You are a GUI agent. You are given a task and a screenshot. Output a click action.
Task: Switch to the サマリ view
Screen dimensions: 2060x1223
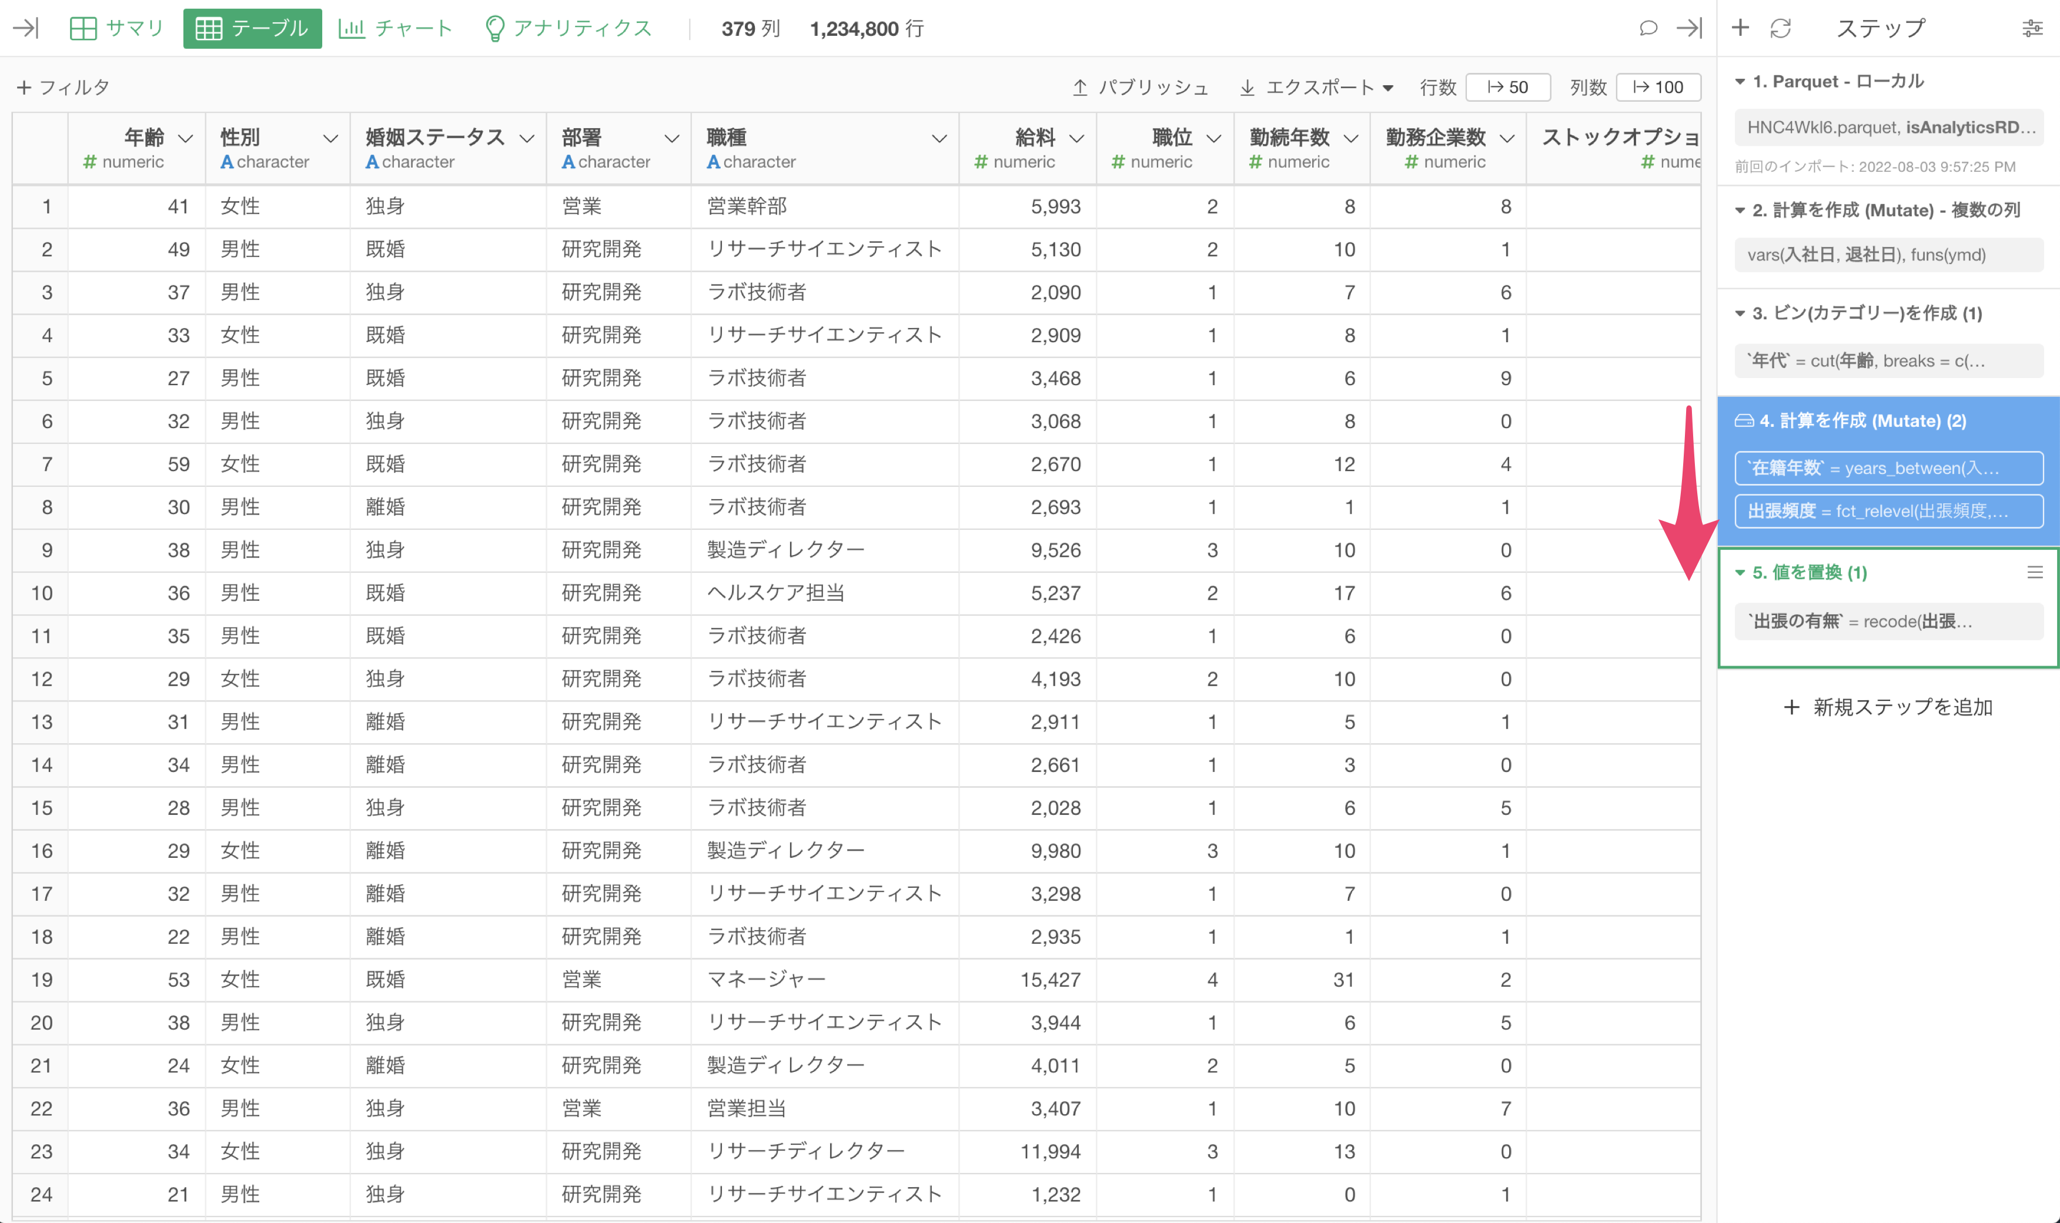click(117, 28)
